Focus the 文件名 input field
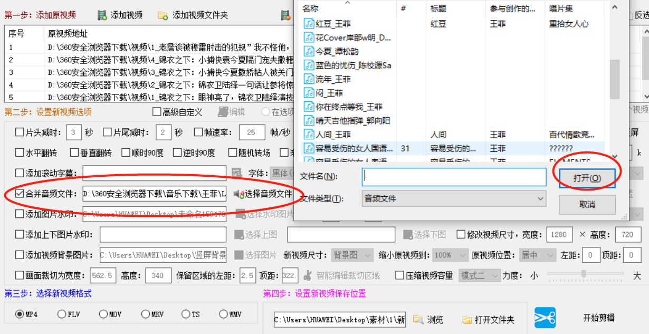 pyautogui.click(x=454, y=177)
